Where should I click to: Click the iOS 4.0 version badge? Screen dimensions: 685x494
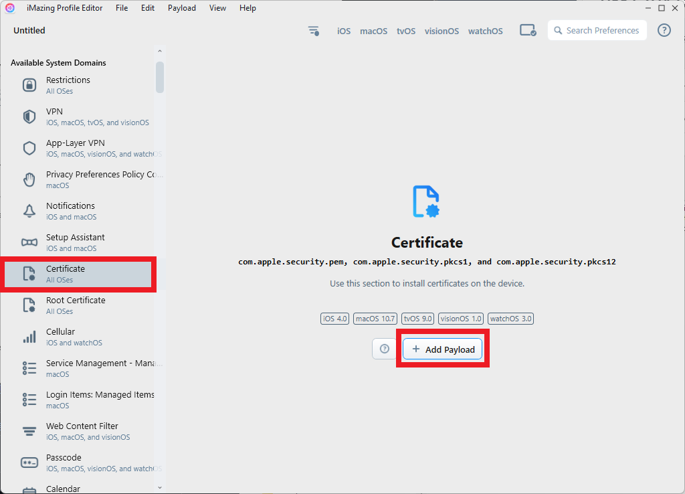(334, 318)
